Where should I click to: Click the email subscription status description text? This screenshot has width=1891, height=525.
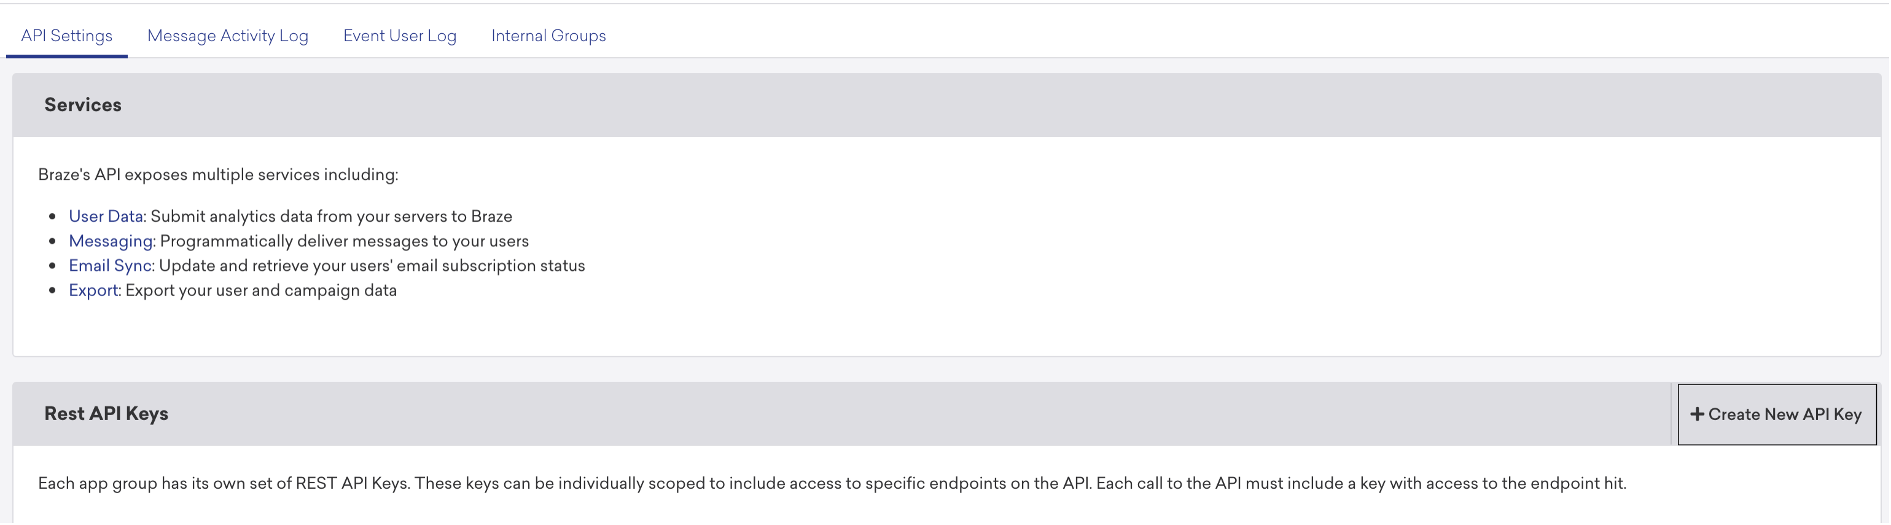pos(372,266)
